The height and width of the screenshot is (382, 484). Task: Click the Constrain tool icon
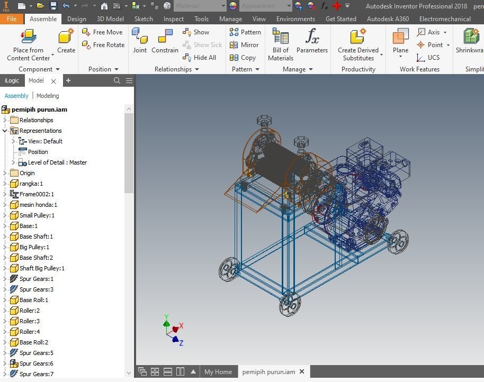click(165, 36)
